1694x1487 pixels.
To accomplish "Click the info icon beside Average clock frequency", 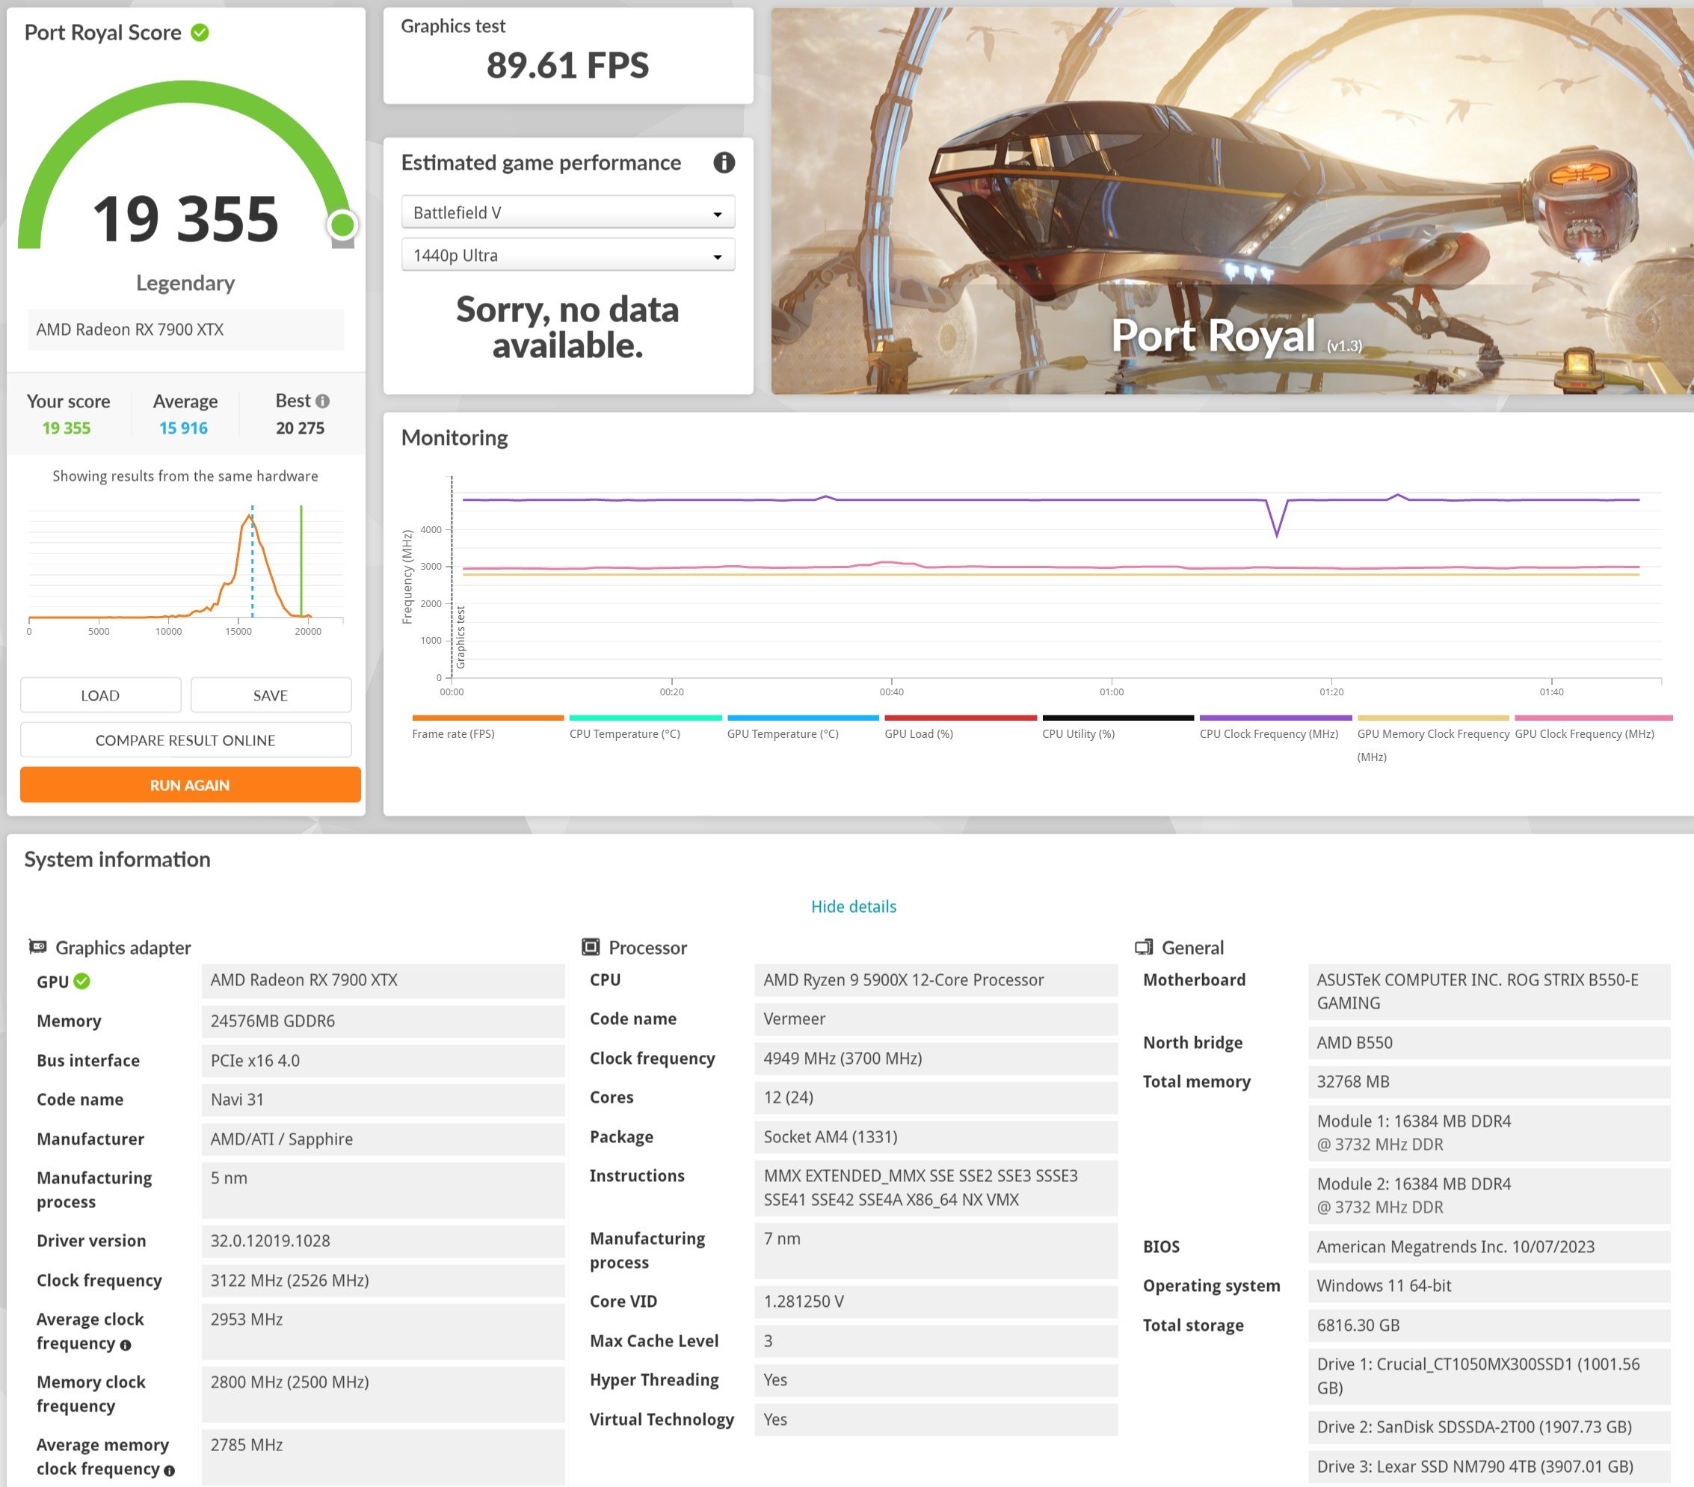I will tap(126, 1345).
